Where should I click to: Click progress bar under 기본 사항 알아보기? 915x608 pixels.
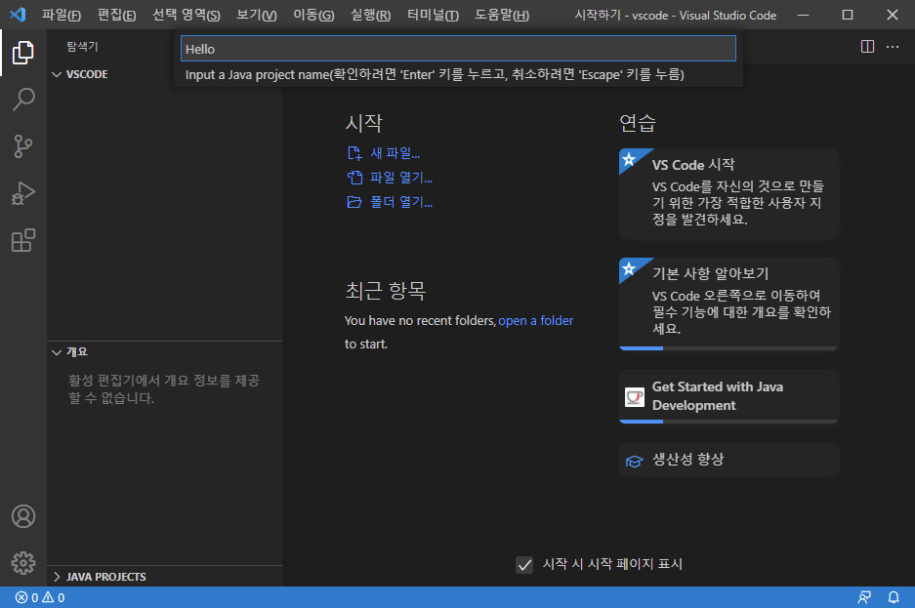(728, 348)
